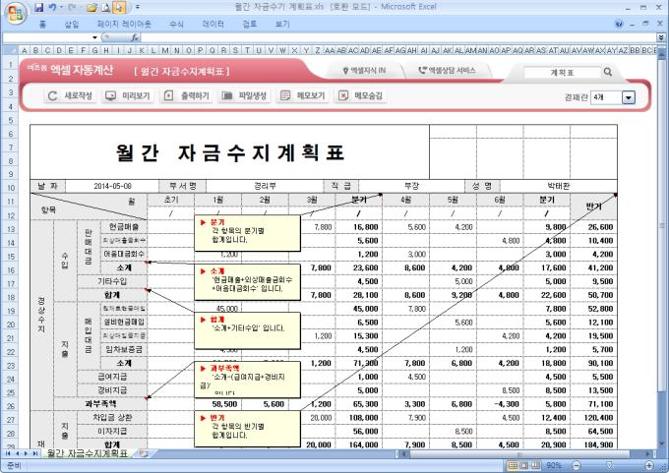Open the Office button menu

[16, 13]
